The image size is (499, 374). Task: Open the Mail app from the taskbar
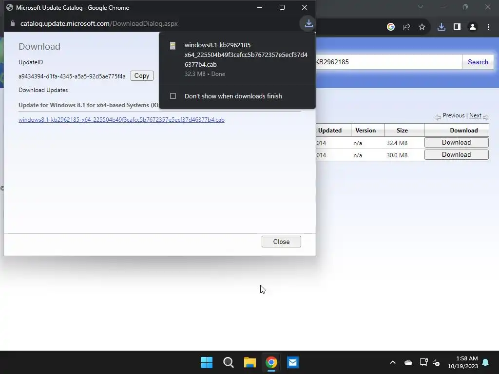coord(293,362)
